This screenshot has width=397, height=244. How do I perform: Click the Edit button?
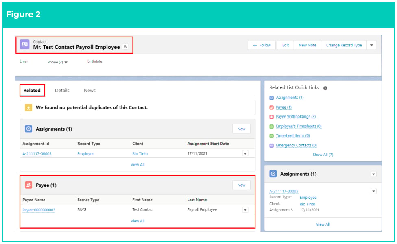pyautogui.click(x=286, y=45)
